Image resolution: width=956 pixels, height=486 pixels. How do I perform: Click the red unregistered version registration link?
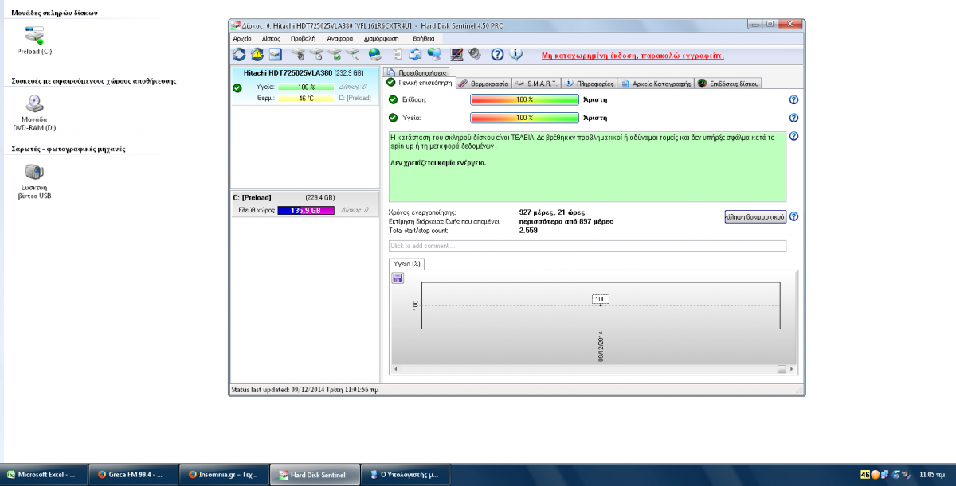click(633, 56)
